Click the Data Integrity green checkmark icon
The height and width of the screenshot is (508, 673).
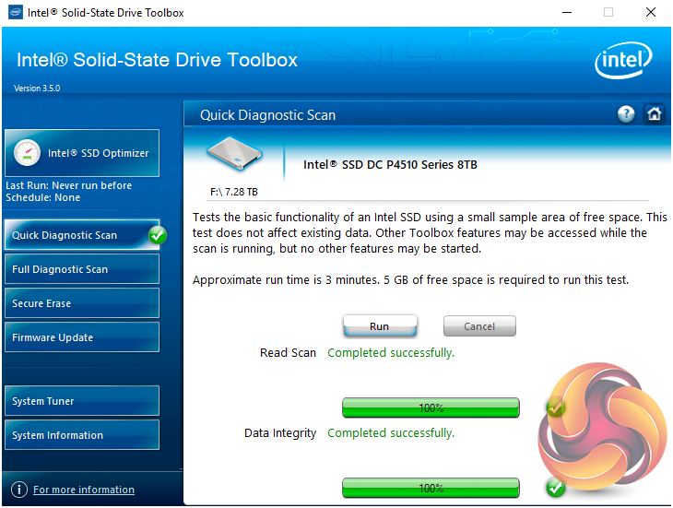tap(555, 488)
